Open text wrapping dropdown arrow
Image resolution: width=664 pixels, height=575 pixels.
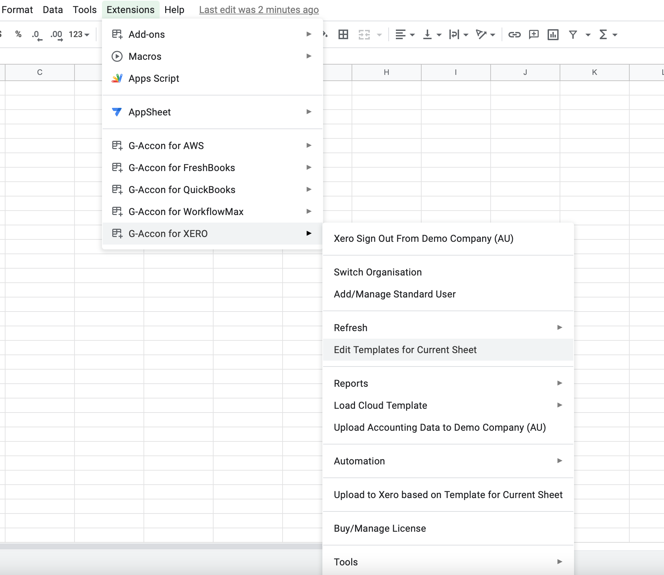coord(466,35)
